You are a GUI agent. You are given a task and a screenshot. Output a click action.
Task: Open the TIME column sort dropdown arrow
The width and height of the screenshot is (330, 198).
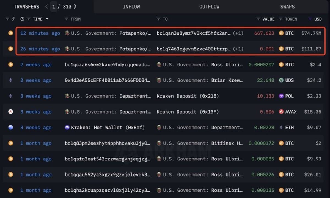(47, 19)
